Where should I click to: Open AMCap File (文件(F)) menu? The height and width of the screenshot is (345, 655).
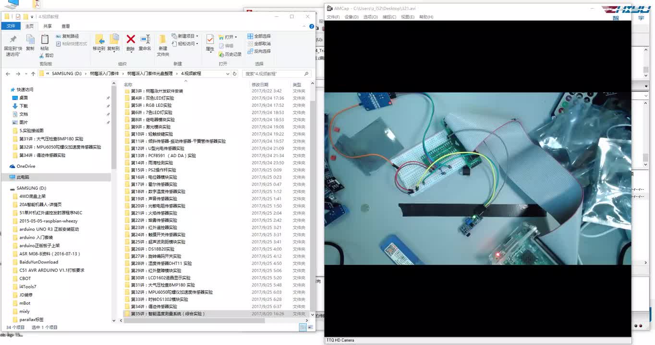point(333,17)
